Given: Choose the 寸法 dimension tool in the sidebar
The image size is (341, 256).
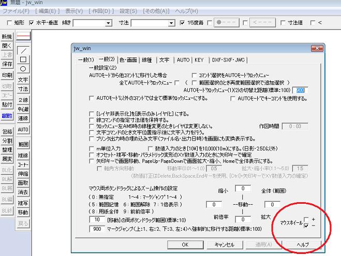Looking at the screenshot, I should click(x=23, y=89).
